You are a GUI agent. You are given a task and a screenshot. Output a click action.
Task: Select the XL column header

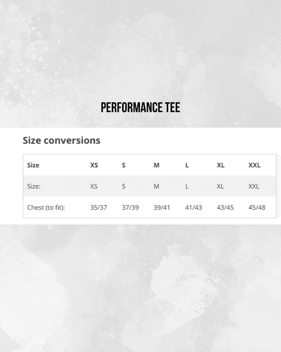(220, 165)
